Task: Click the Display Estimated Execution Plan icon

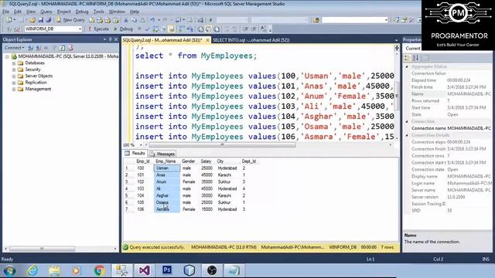Action: pyautogui.click(x=155, y=29)
